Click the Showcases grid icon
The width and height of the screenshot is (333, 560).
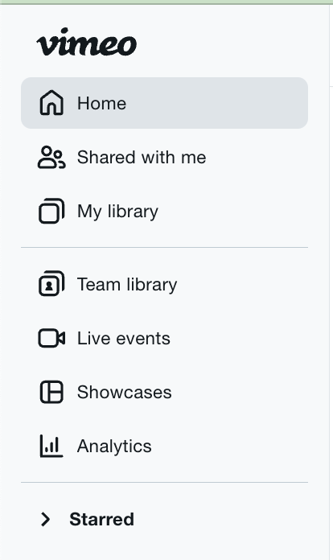(x=51, y=392)
